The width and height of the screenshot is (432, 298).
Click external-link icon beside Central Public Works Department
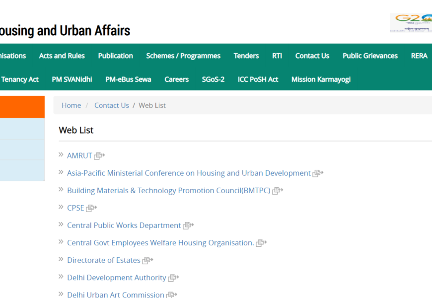click(189, 225)
